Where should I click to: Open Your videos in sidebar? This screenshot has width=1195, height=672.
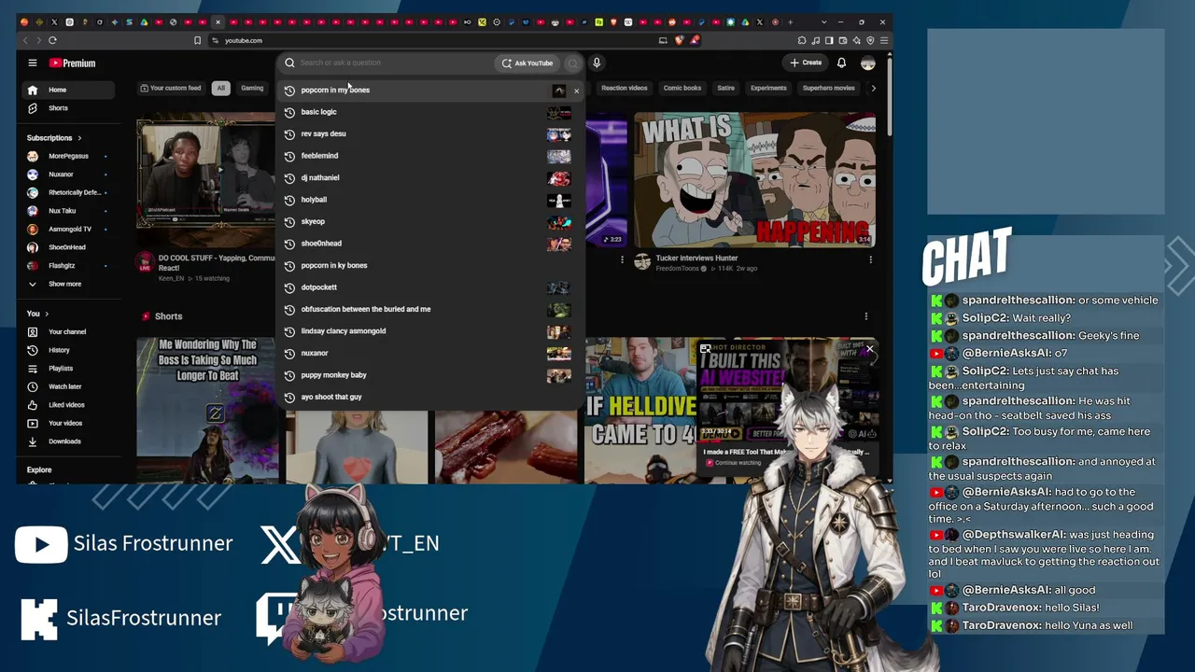point(65,423)
